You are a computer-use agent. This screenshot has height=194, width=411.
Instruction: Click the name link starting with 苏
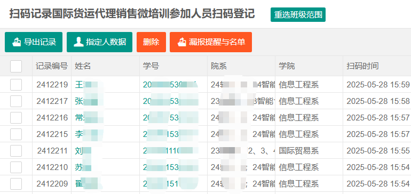click(83, 167)
